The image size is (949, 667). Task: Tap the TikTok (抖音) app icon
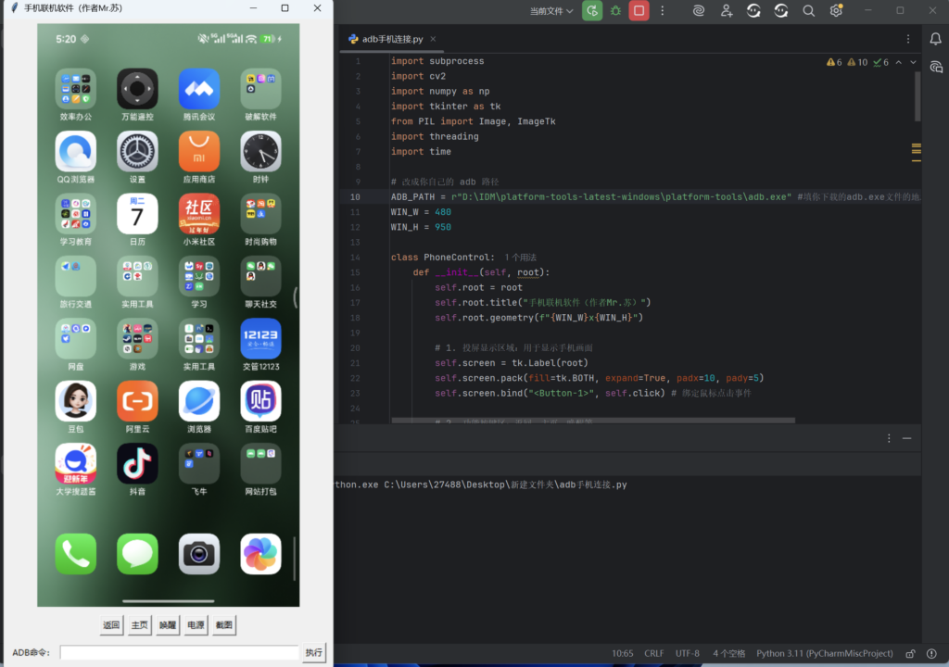tap(137, 463)
